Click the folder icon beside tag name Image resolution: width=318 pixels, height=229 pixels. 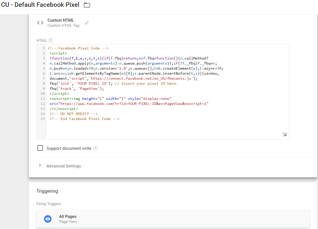click(87, 5)
